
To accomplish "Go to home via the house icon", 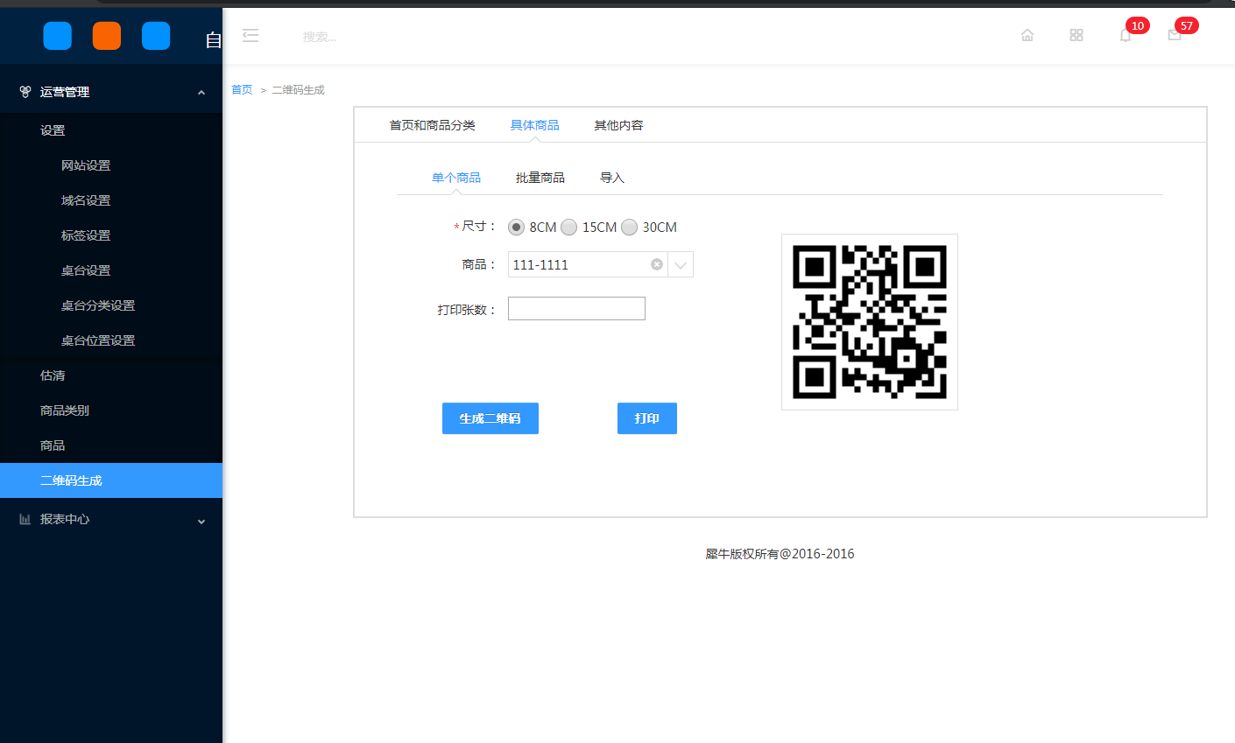I will [1027, 35].
